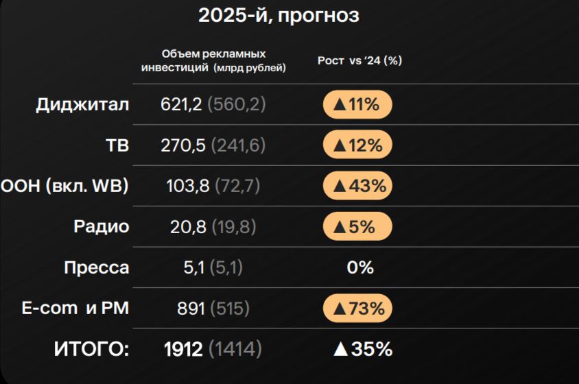Click the Радио growth badge showing 5%
579x384 pixels.
coord(357,226)
